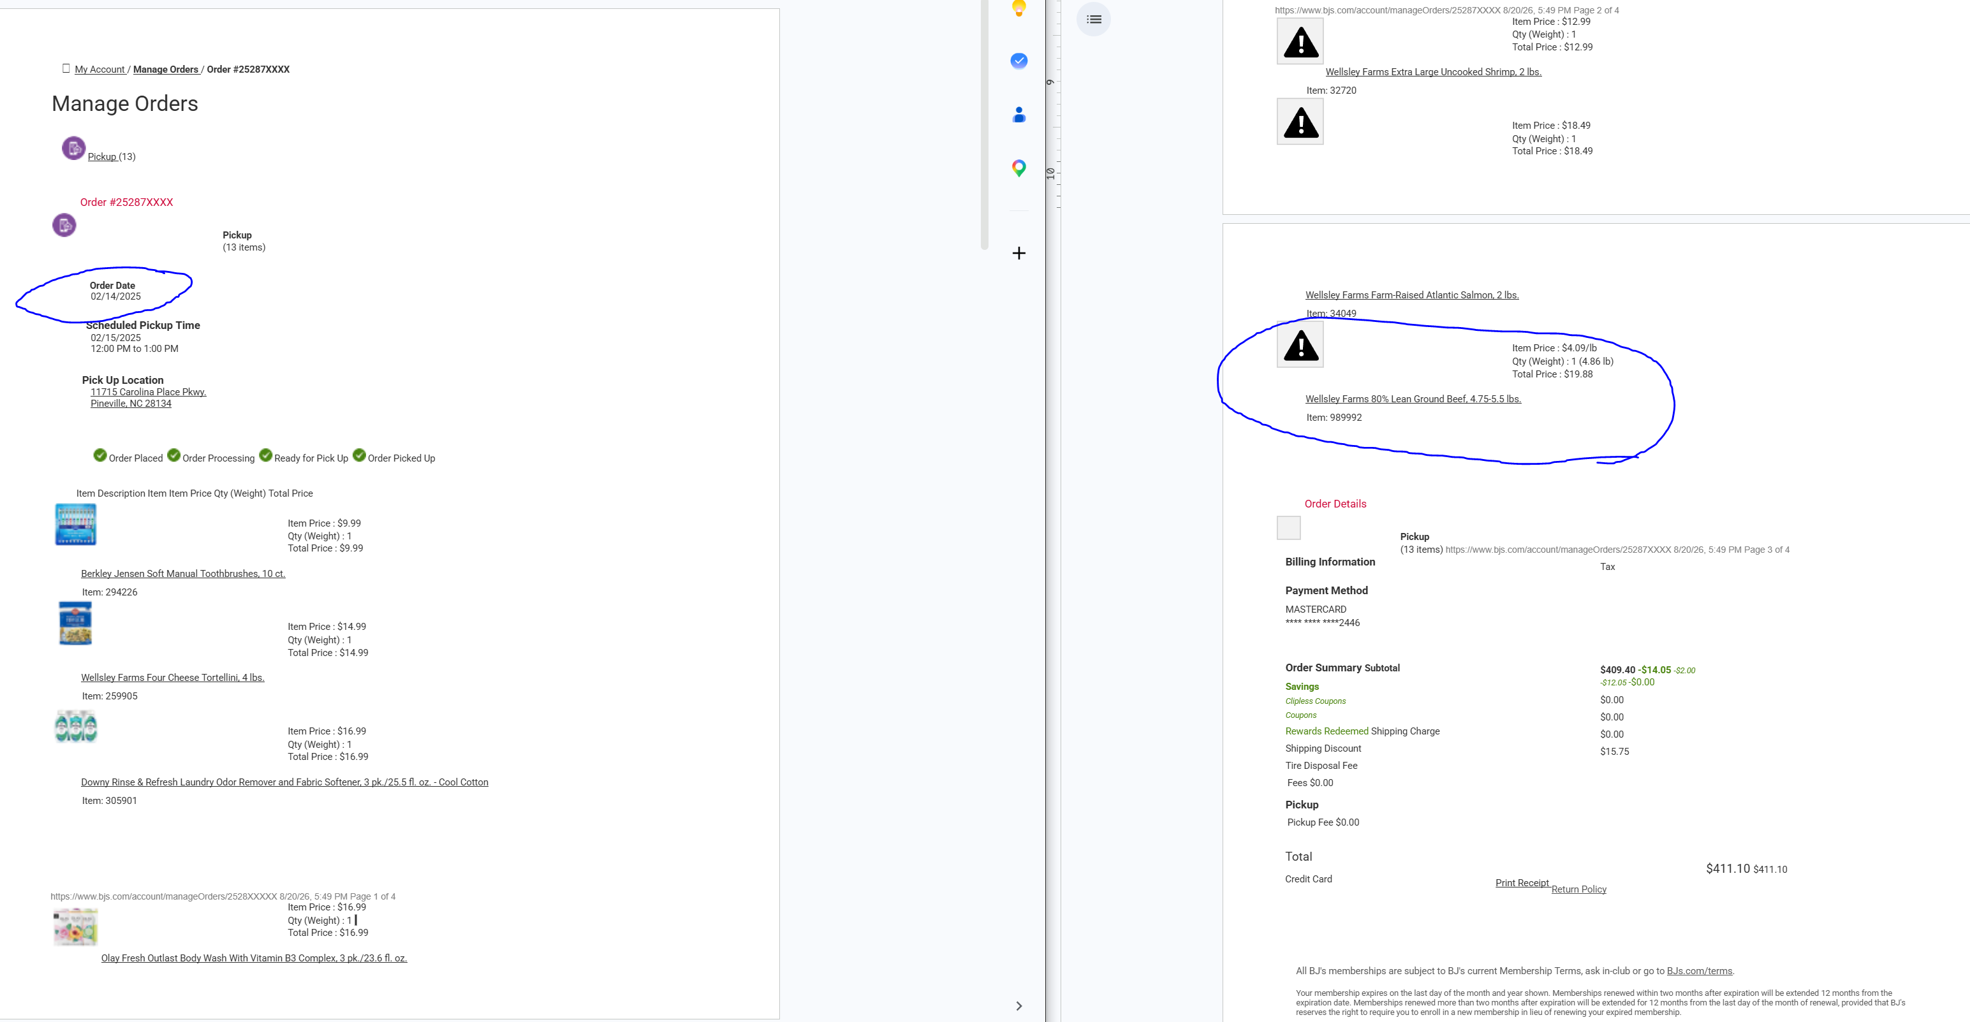Click the Rewards Redeemed label

click(1327, 731)
